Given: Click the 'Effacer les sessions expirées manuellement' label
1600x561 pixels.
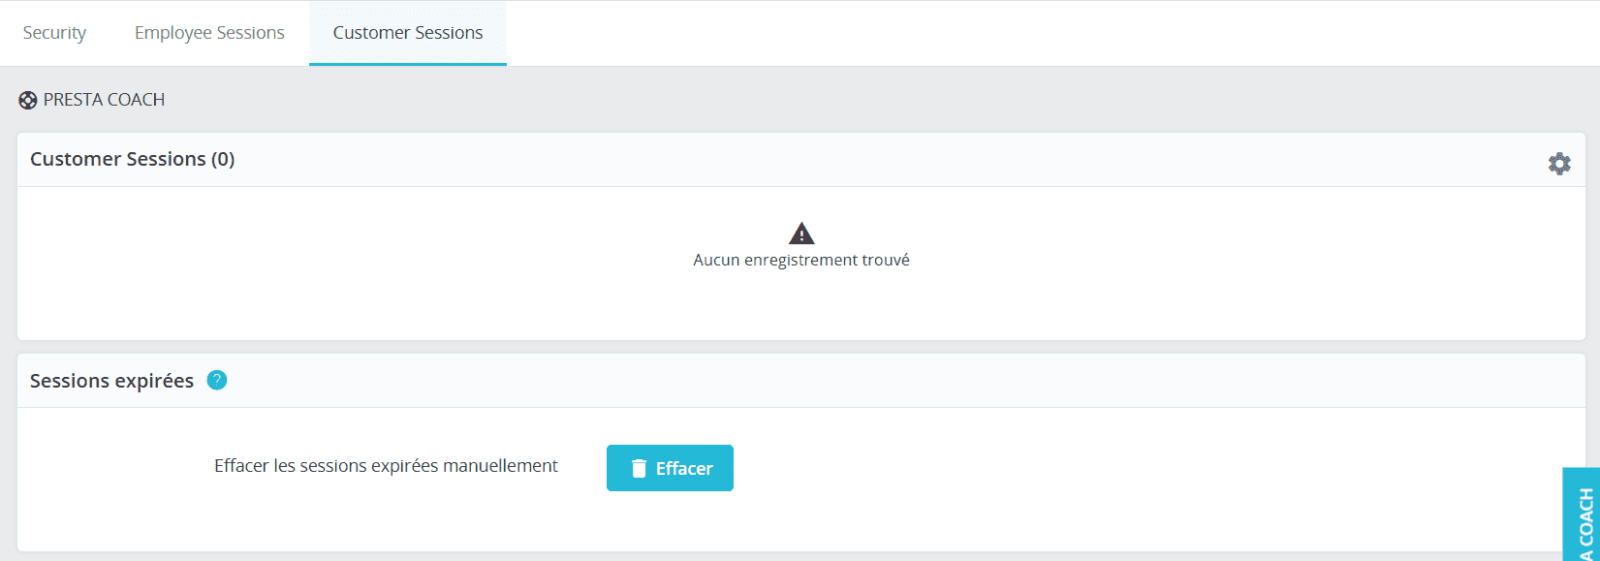Looking at the screenshot, I should pyautogui.click(x=386, y=466).
